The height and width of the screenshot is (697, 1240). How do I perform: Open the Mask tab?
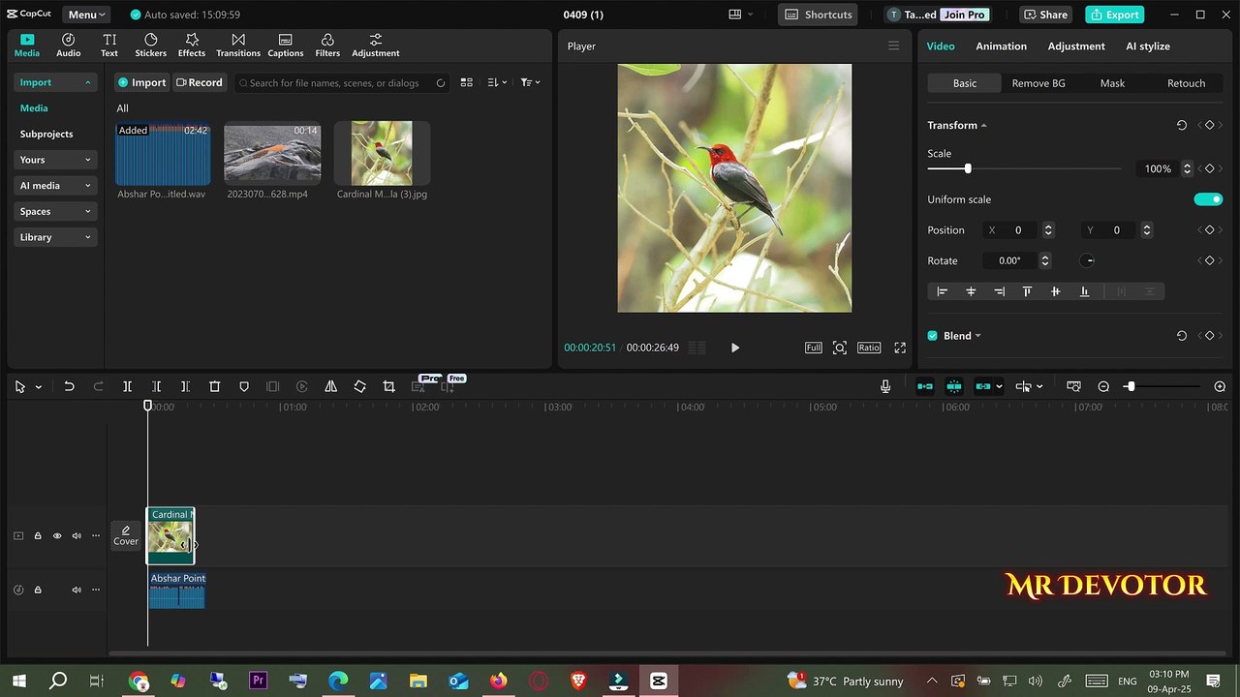coord(1112,83)
